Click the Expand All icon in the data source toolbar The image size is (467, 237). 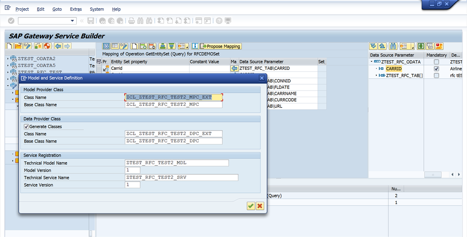coord(373,46)
